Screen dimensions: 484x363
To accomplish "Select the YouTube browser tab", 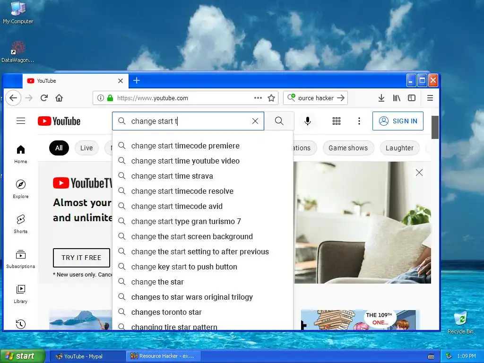I will click(x=75, y=81).
